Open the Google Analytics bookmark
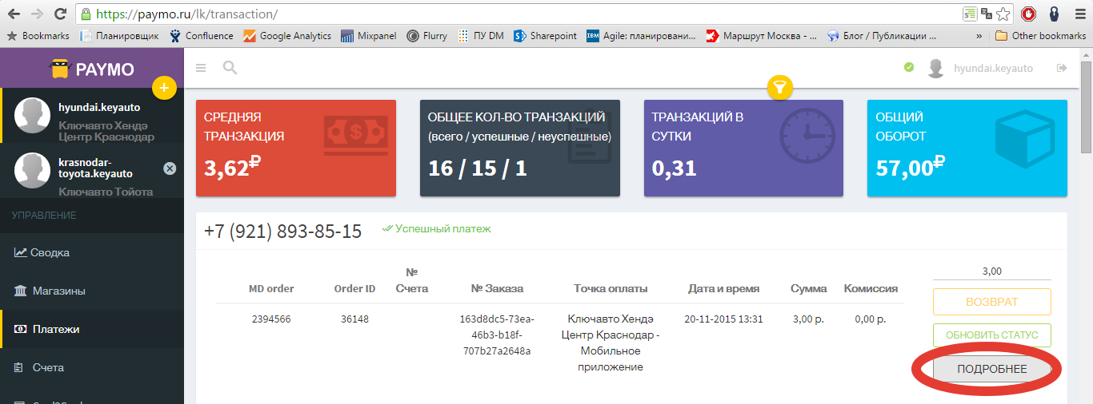 click(286, 36)
